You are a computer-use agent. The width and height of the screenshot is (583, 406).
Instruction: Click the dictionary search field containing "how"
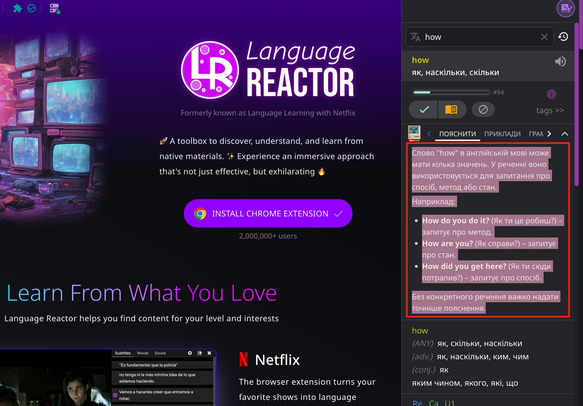[x=480, y=37]
